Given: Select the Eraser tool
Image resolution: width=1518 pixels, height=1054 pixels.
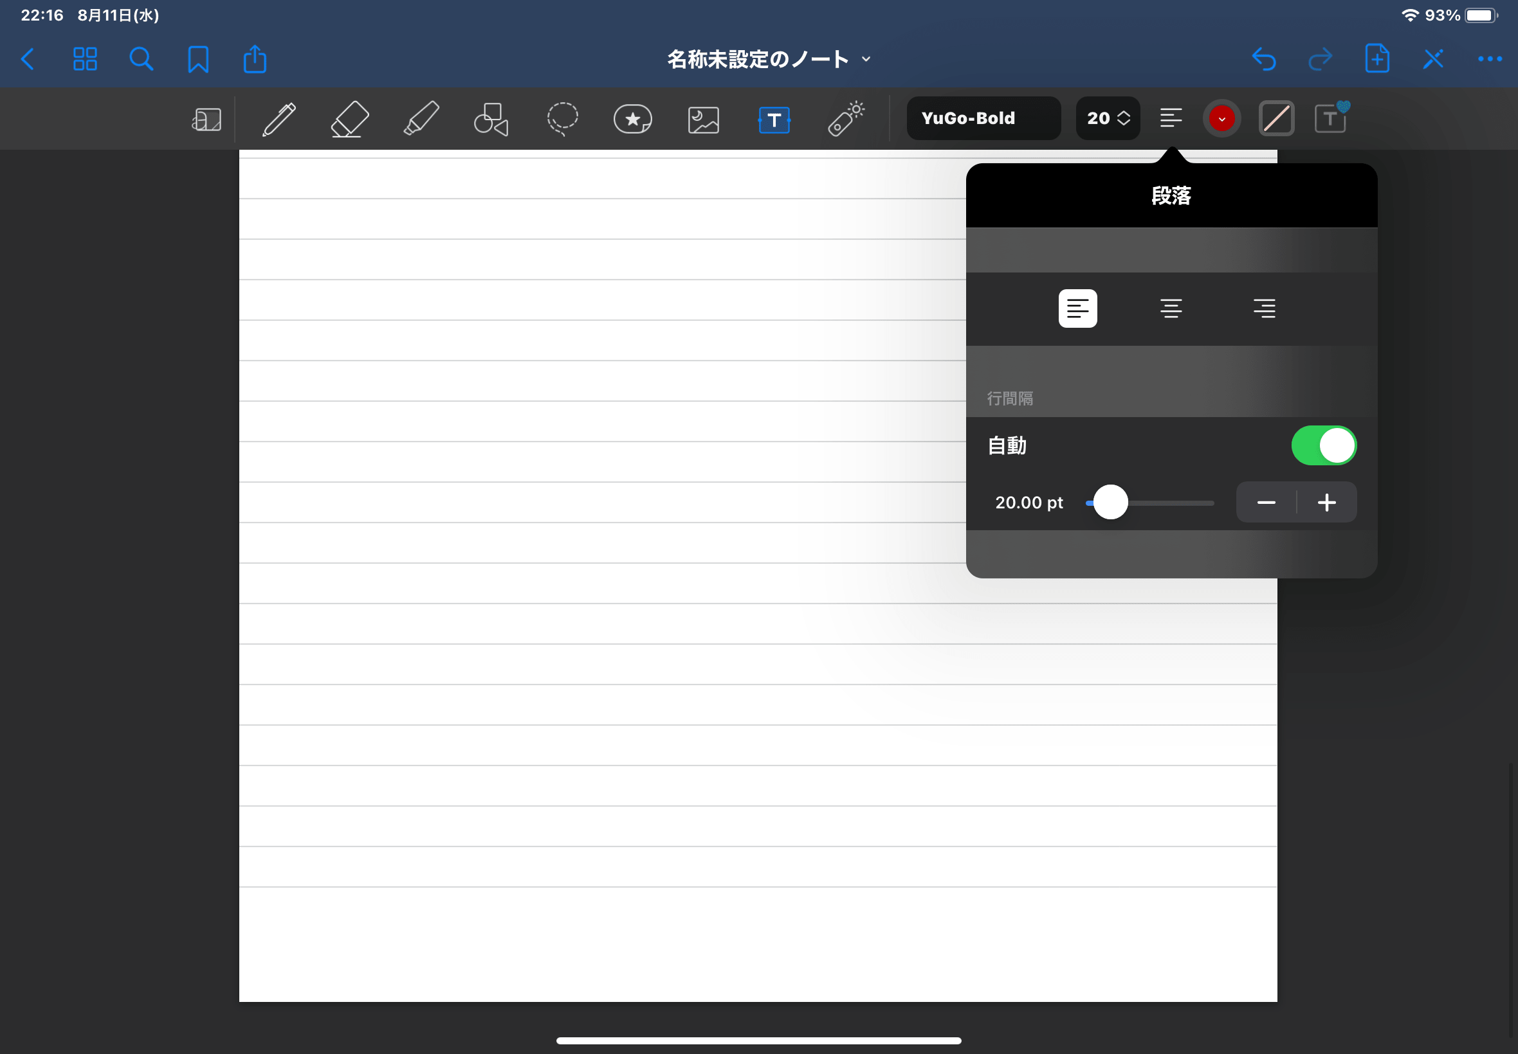Looking at the screenshot, I should pyautogui.click(x=350, y=120).
